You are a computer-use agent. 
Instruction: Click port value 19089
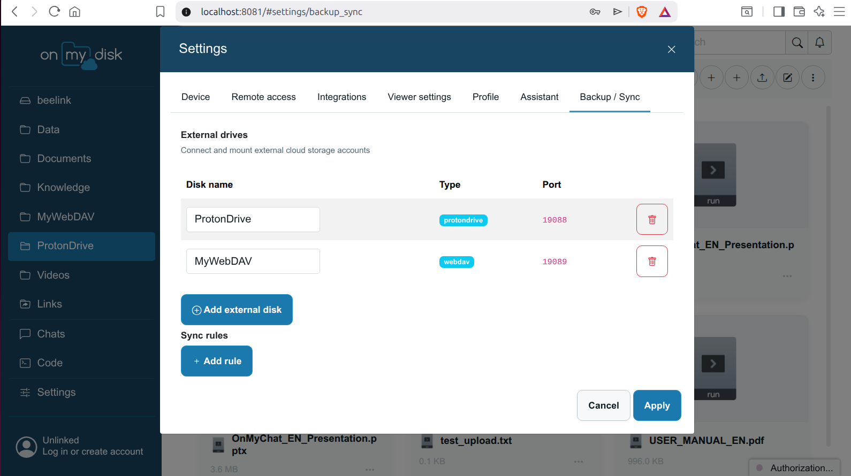point(554,262)
